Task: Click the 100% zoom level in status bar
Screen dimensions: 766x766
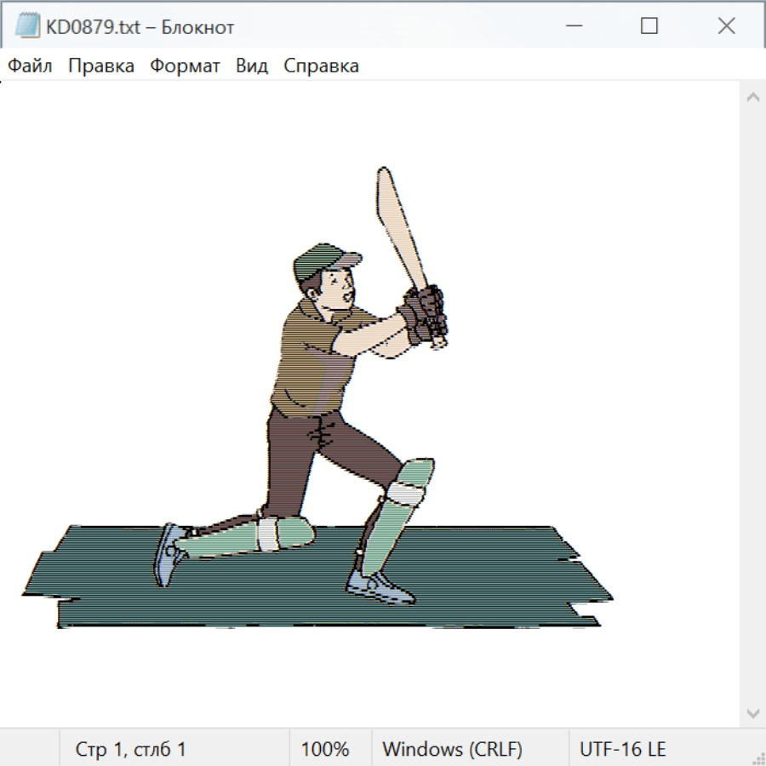Action: [x=325, y=749]
